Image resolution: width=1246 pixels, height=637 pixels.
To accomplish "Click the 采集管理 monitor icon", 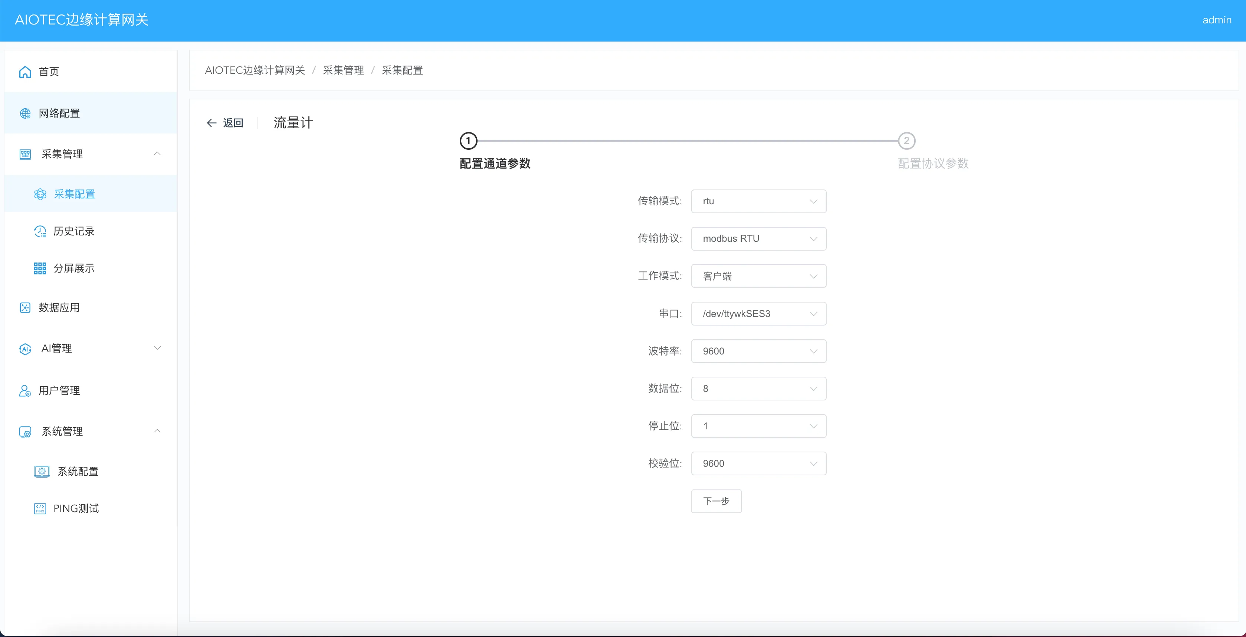I will pyautogui.click(x=25, y=154).
